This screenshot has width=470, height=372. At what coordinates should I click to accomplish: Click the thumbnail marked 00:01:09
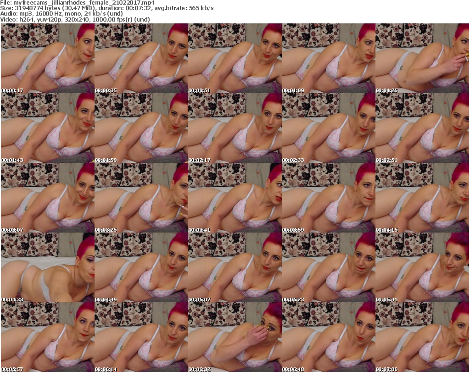(x=329, y=58)
